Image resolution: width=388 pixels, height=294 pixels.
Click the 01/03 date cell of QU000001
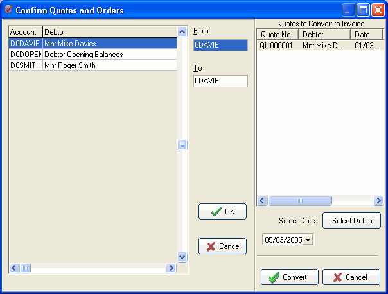click(367, 46)
